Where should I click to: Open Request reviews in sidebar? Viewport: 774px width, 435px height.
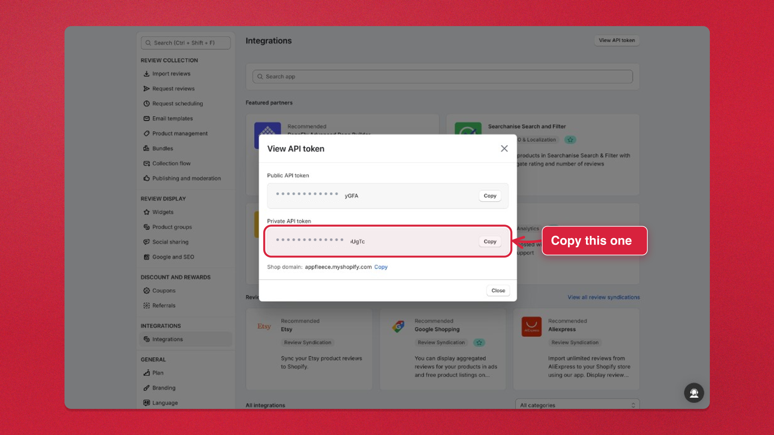174,89
